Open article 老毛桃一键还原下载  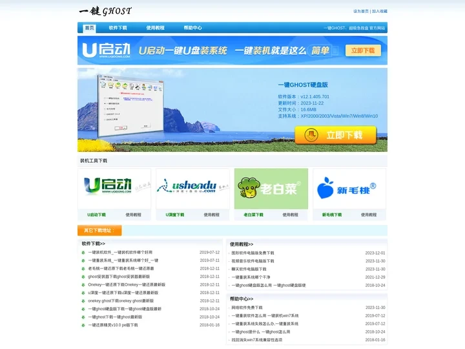121,268
